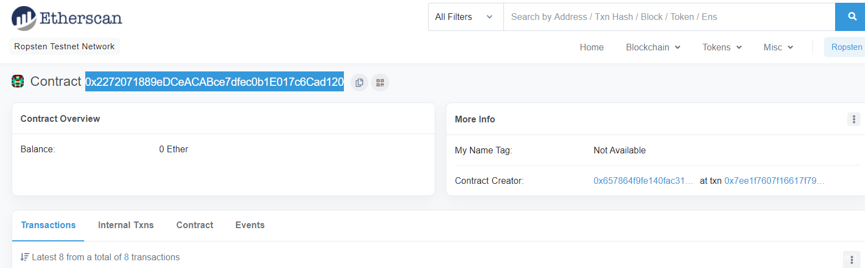The image size is (865, 268).
Task: Go to Home page
Action: (x=591, y=48)
